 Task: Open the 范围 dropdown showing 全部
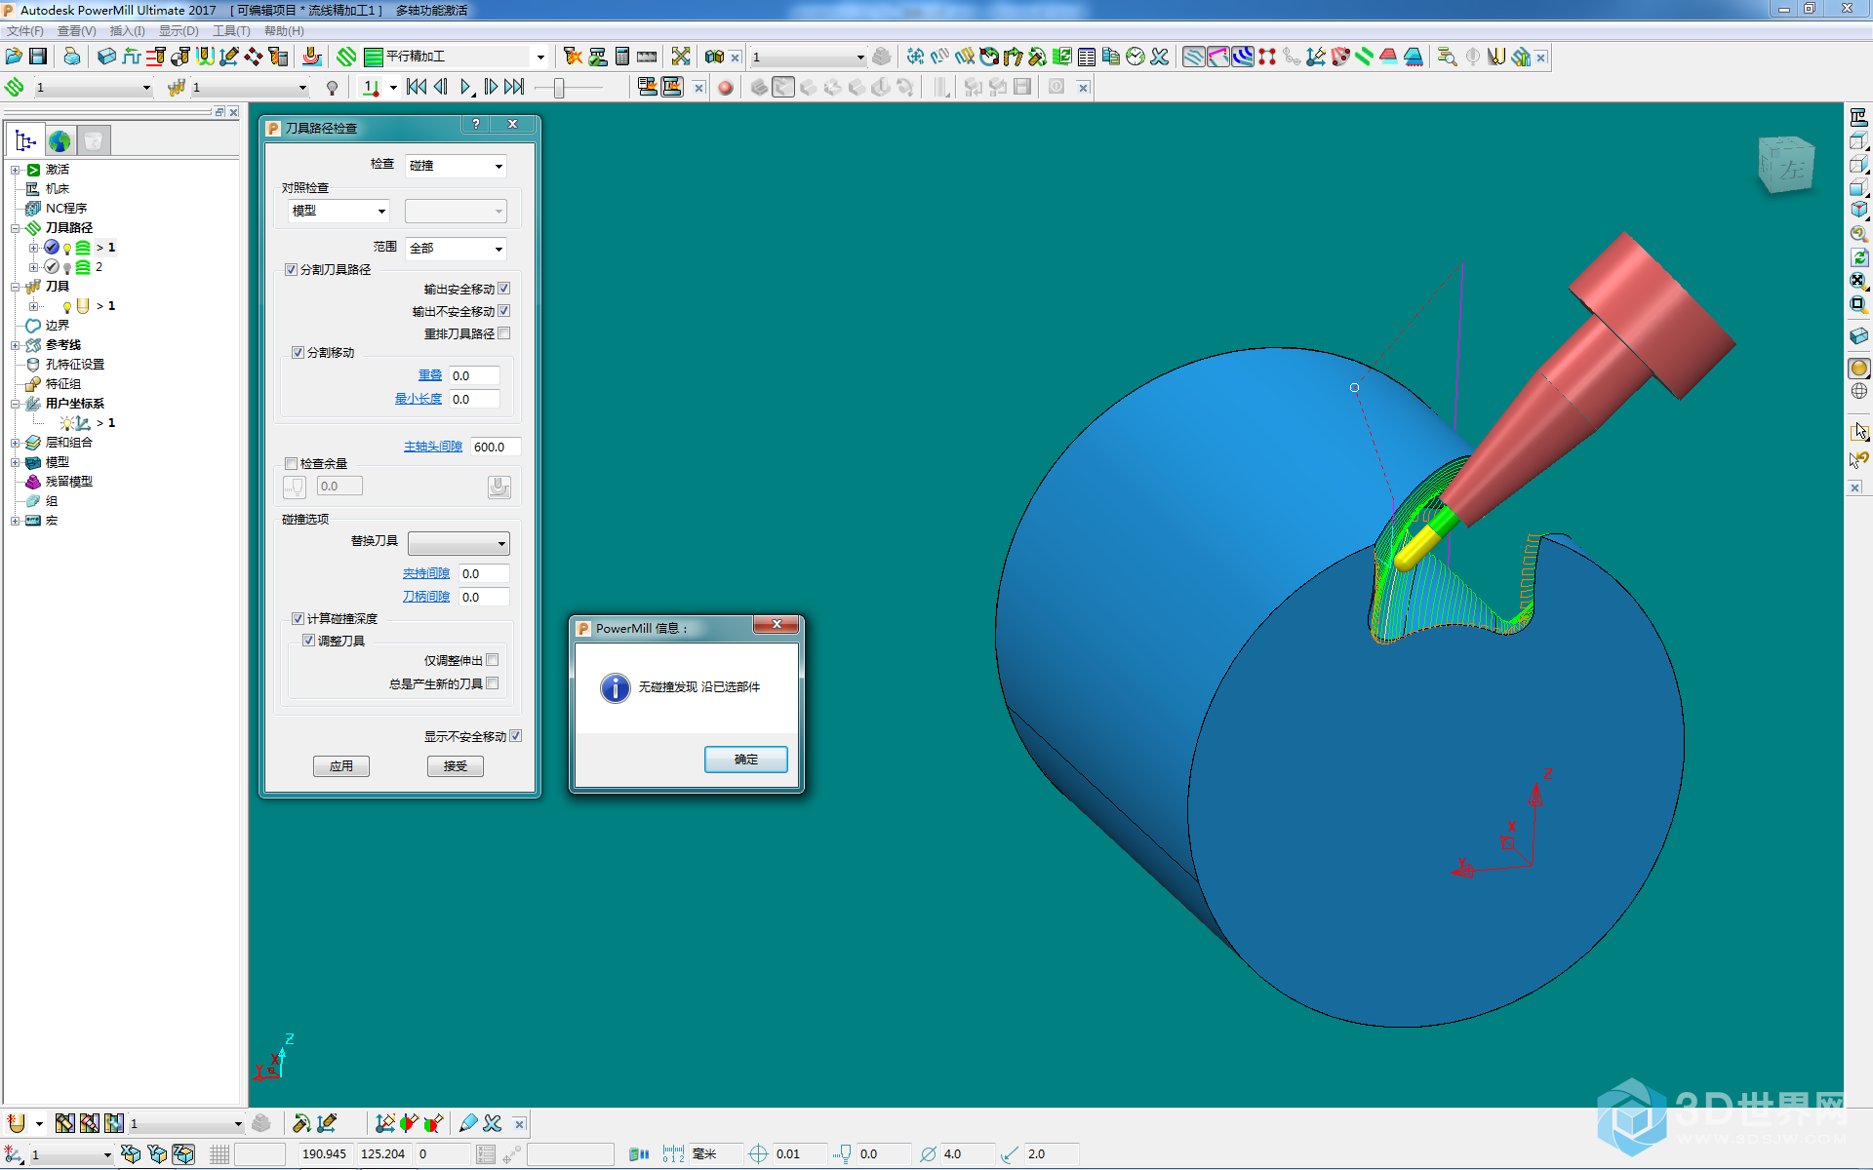456,249
